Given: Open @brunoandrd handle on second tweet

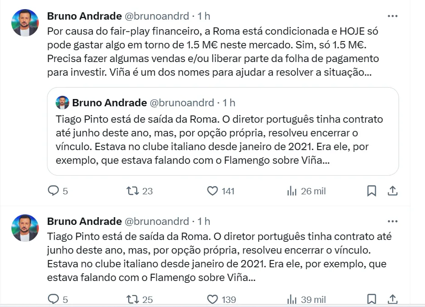Looking at the screenshot, I should [x=156, y=221].
